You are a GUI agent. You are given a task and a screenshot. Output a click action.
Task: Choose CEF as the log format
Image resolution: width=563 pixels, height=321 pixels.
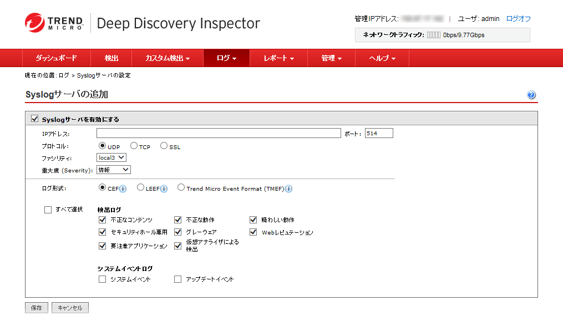[x=102, y=187]
